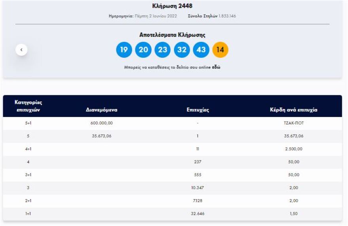Screen dimensions: 348x226
Task: Click the 'ΤΖΑΚ-ΠΟΤ' cell
Action: pos(293,123)
